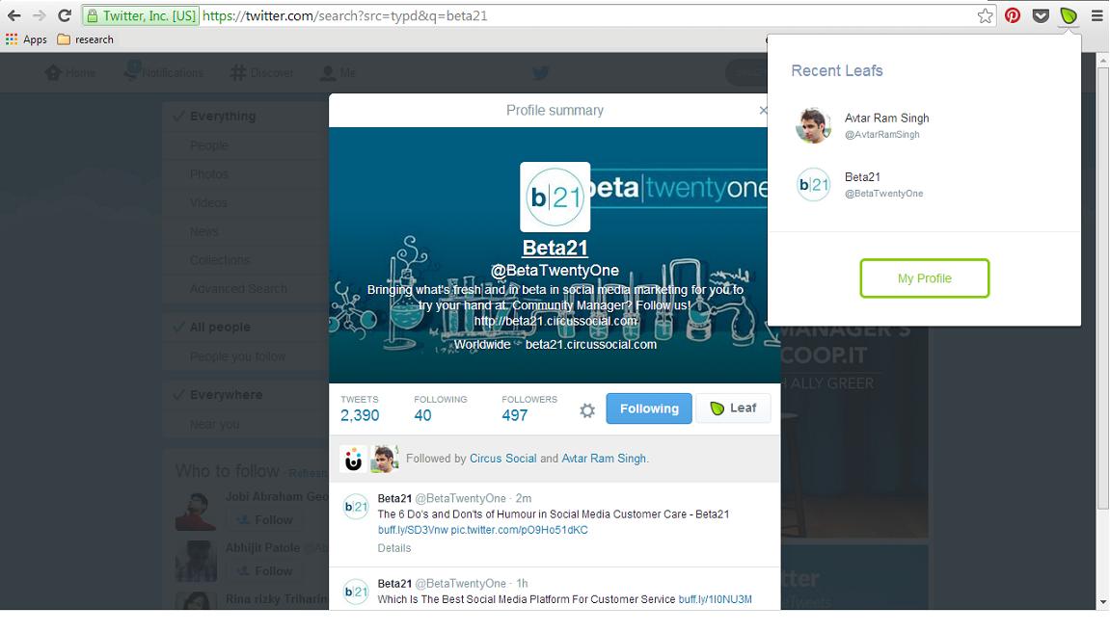
Task: Open the Chrome hamburger menu
Action: point(1096,15)
